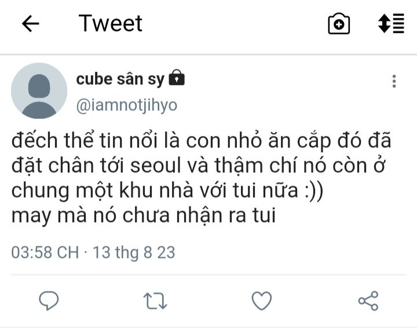This screenshot has width=417, height=328.
Task: Select the Tweet header title
Action: coord(111,23)
